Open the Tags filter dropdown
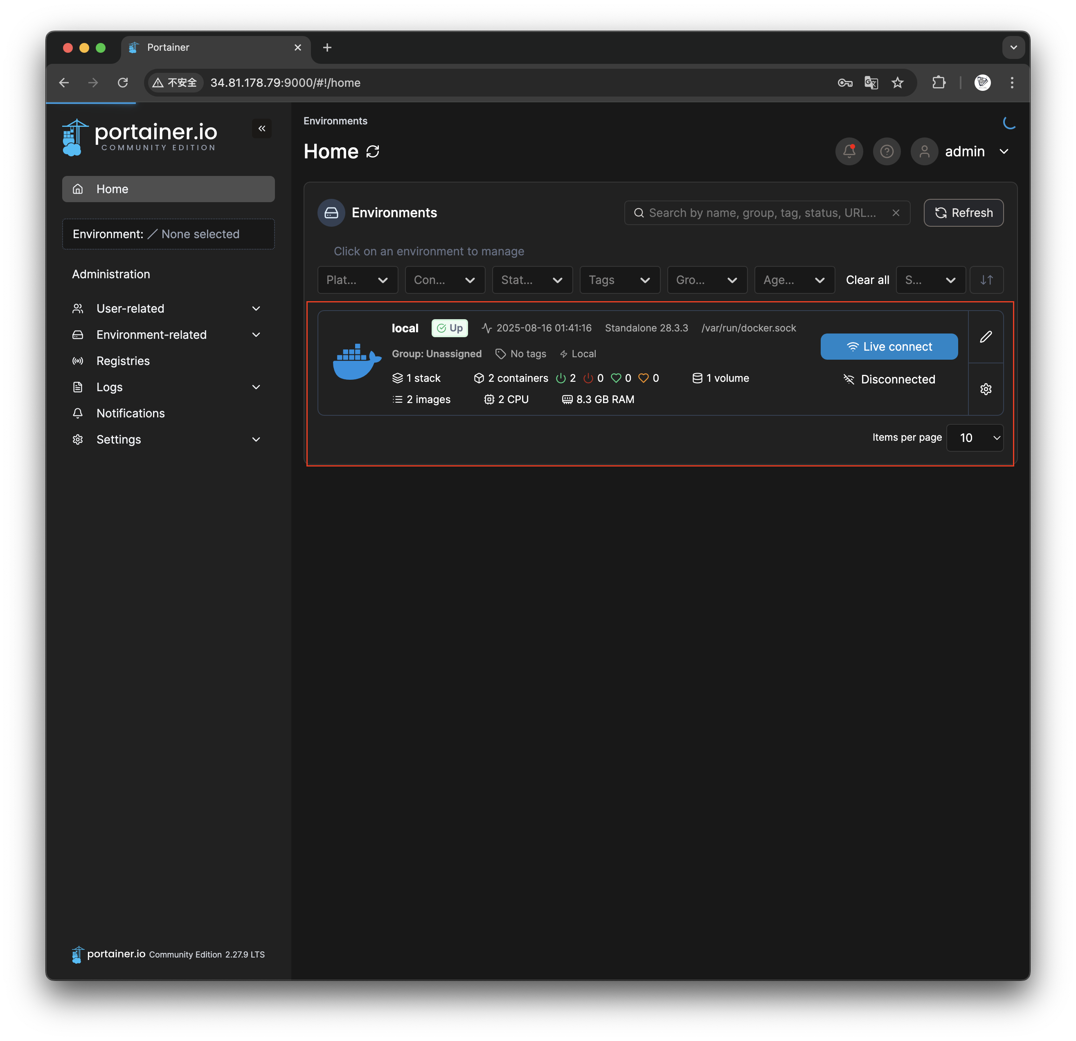 pos(619,280)
